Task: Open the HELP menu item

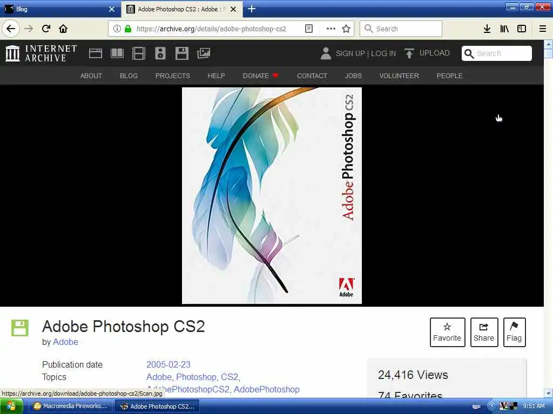Action: 216,75
